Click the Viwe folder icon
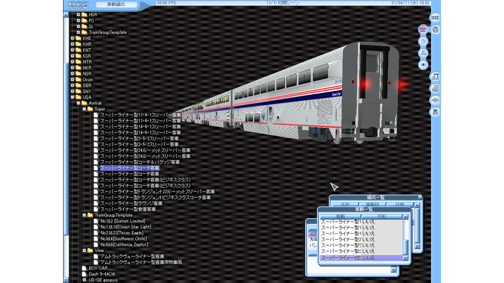504x283 pixels. pos(90,251)
